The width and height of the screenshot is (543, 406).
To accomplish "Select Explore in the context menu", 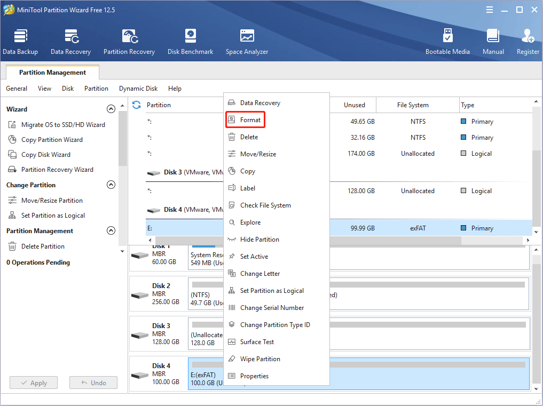I will point(277,222).
